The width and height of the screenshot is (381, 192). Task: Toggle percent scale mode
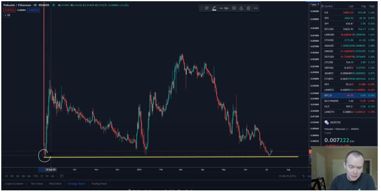[x=303, y=176]
